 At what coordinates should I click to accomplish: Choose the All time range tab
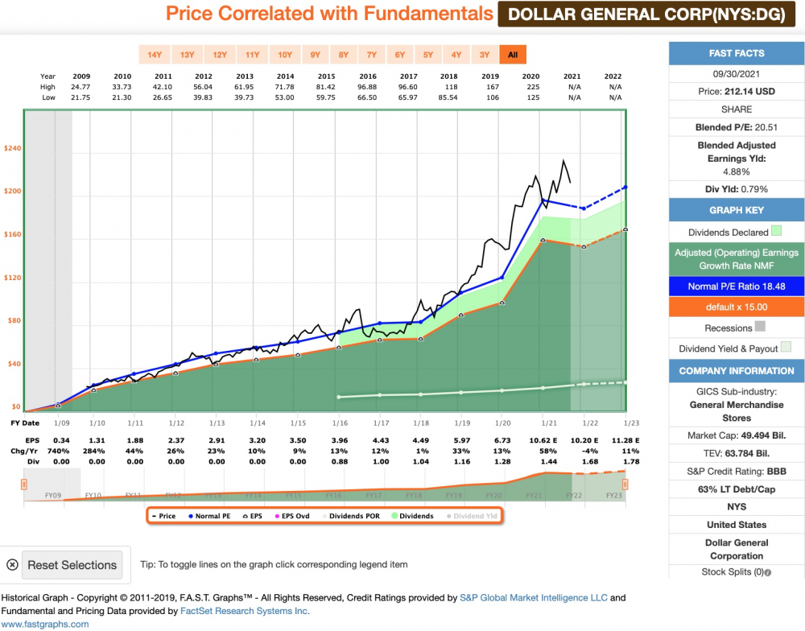coord(513,55)
